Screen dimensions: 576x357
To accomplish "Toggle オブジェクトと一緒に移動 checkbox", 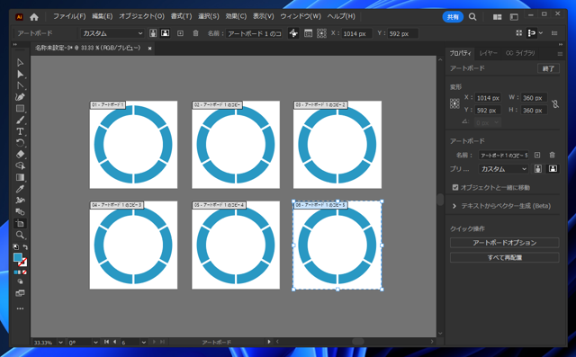I will tap(455, 187).
